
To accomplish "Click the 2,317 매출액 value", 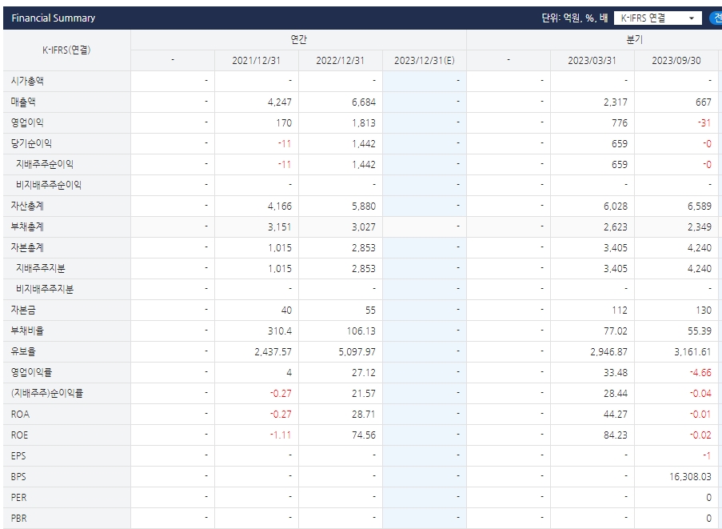I will (x=616, y=102).
